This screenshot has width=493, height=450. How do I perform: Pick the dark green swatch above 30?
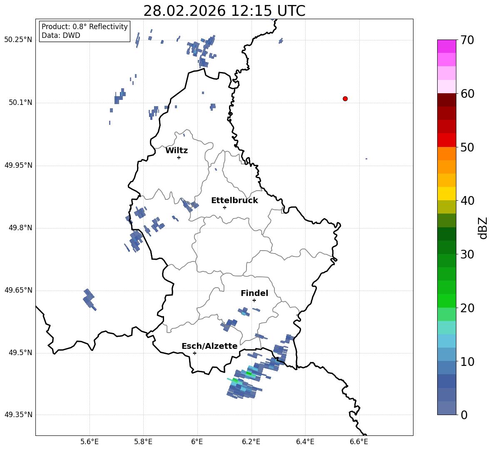click(x=446, y=247)
